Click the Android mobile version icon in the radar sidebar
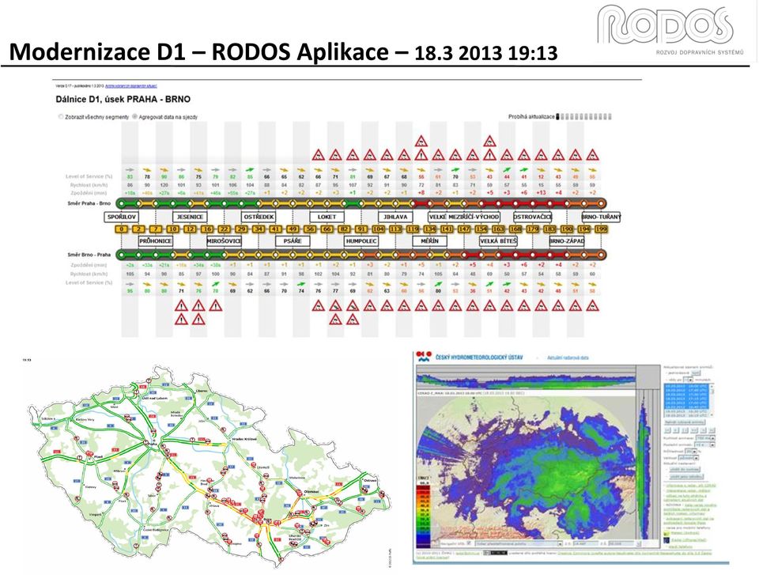 [667, 533]
